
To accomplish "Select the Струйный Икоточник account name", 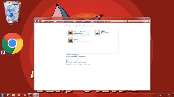I will 82,32.
